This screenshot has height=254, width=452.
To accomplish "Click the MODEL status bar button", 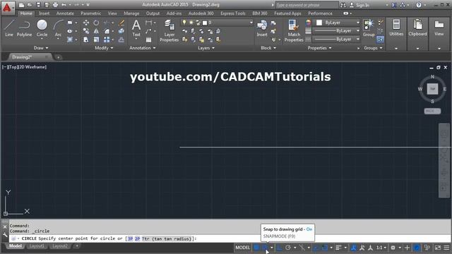I will click(243, 248).
